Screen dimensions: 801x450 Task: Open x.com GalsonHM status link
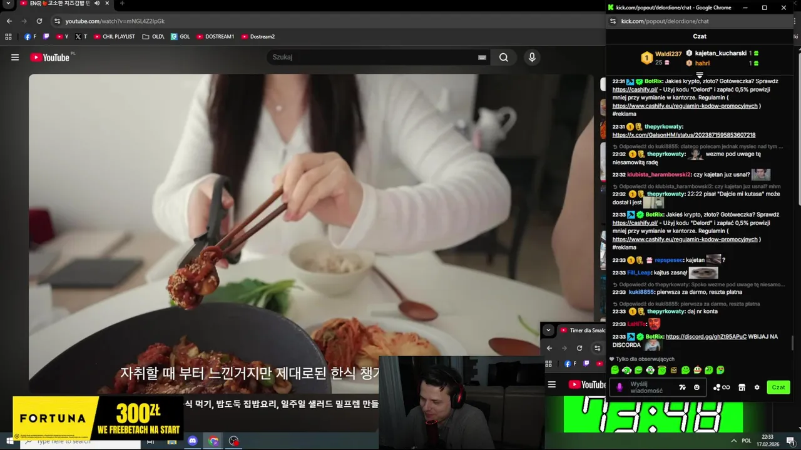(683, 135)
